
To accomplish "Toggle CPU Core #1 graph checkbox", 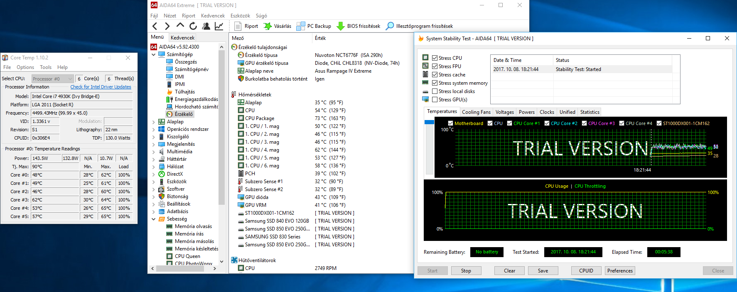I will [509, 123].
